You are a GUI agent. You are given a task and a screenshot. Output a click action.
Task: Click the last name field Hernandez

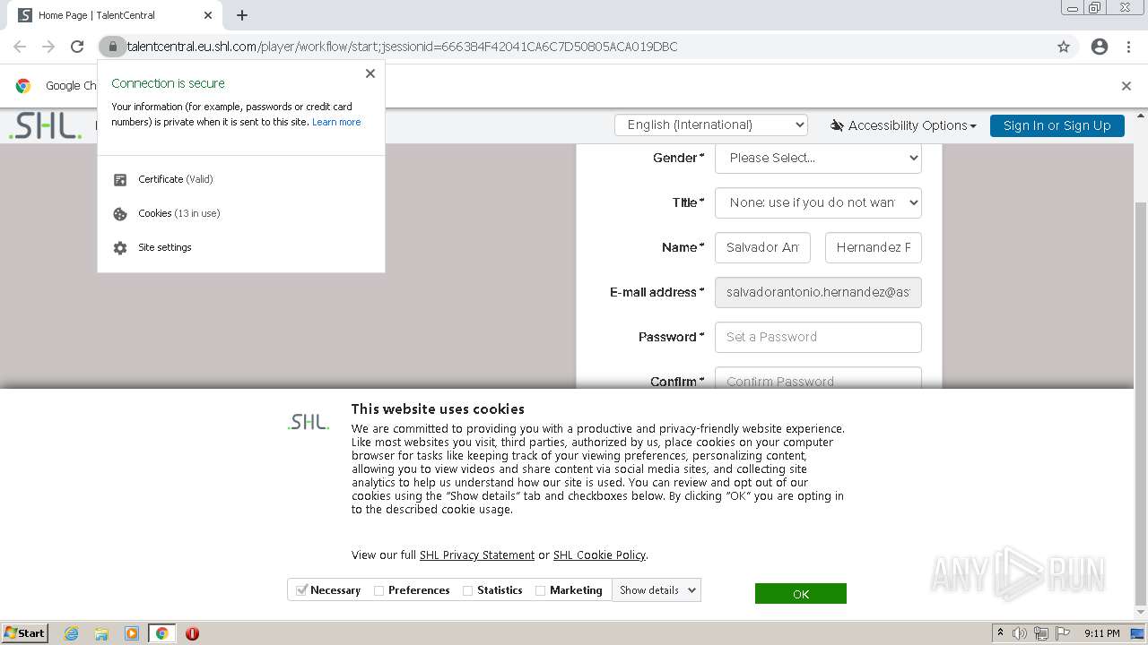pyautogui.click(x=873, y=247)
